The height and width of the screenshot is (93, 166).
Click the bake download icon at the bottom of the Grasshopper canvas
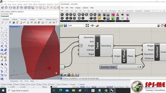coord(62,75)
